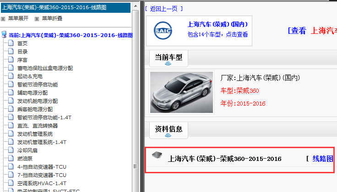Click the page icon beside 辅助电源分配

(x=11, y=92)
